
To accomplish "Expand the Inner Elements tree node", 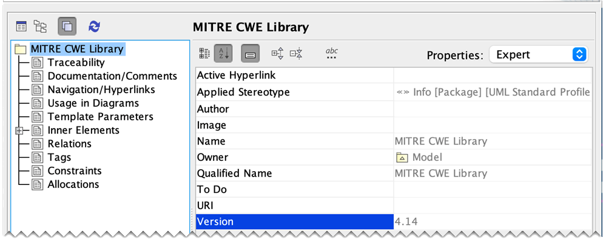I will click(19, 131).
